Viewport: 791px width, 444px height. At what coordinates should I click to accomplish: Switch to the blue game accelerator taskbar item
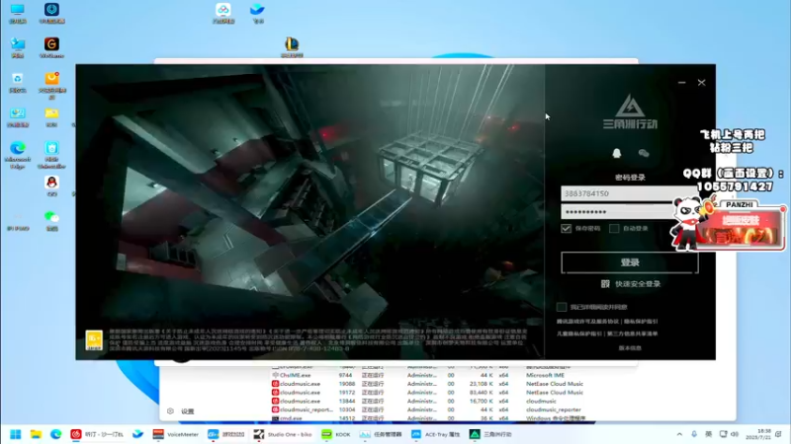click(226, 434)
